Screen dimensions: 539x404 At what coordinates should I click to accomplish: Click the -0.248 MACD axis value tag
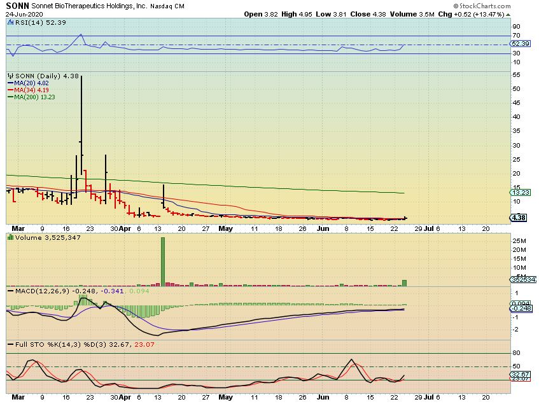[520, 309]
